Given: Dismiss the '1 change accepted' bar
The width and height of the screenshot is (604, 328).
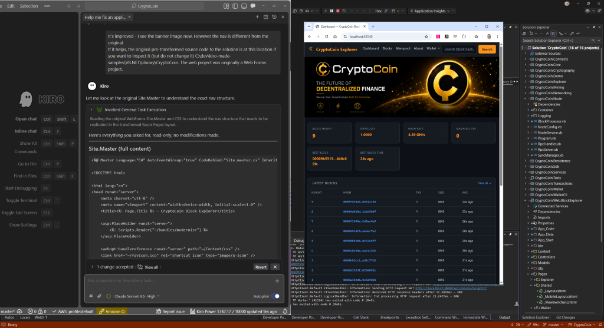Looking at the screenshot, I should (x=275, y=267).
